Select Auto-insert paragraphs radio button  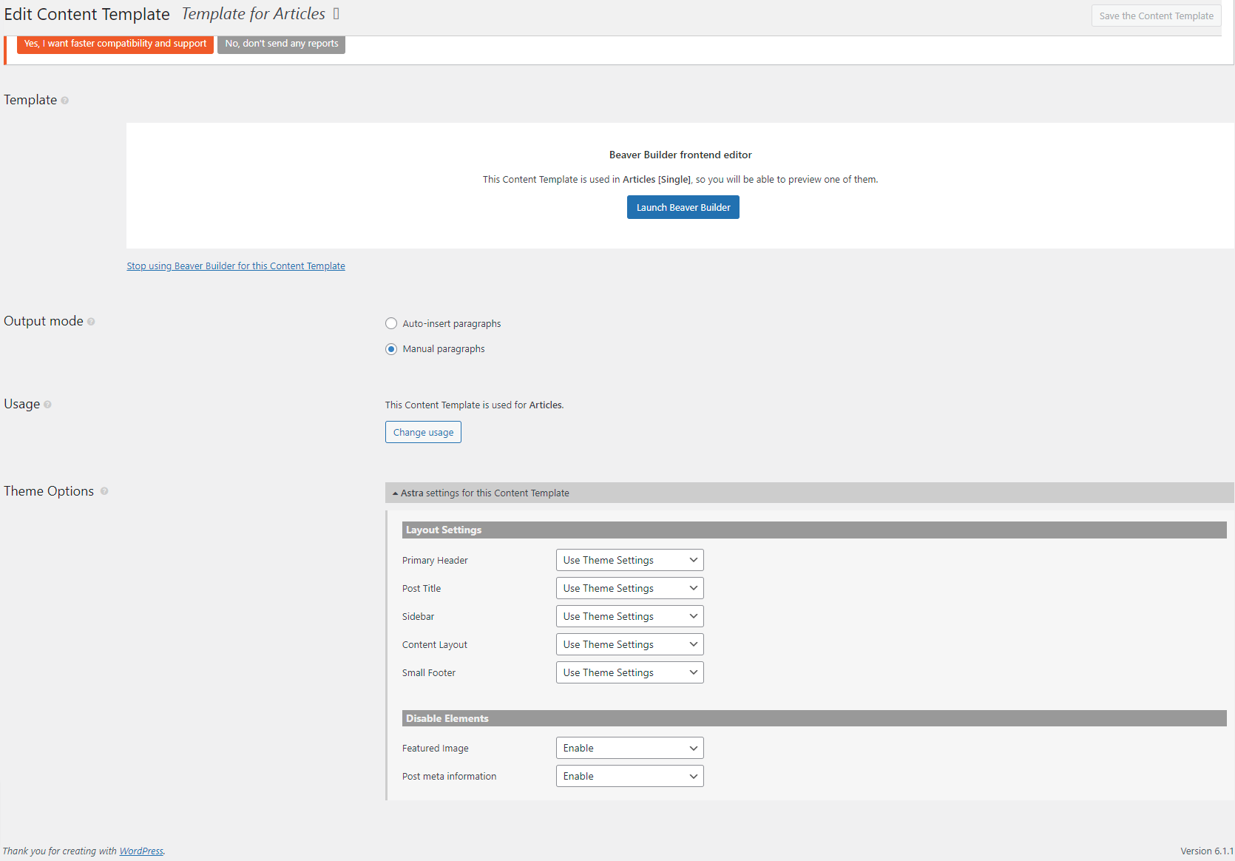(x=391, y=323)
